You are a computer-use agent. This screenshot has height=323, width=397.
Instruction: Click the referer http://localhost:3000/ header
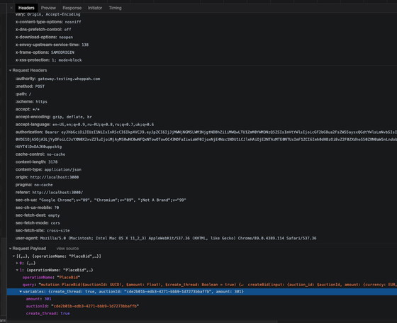tap(49, 192)
